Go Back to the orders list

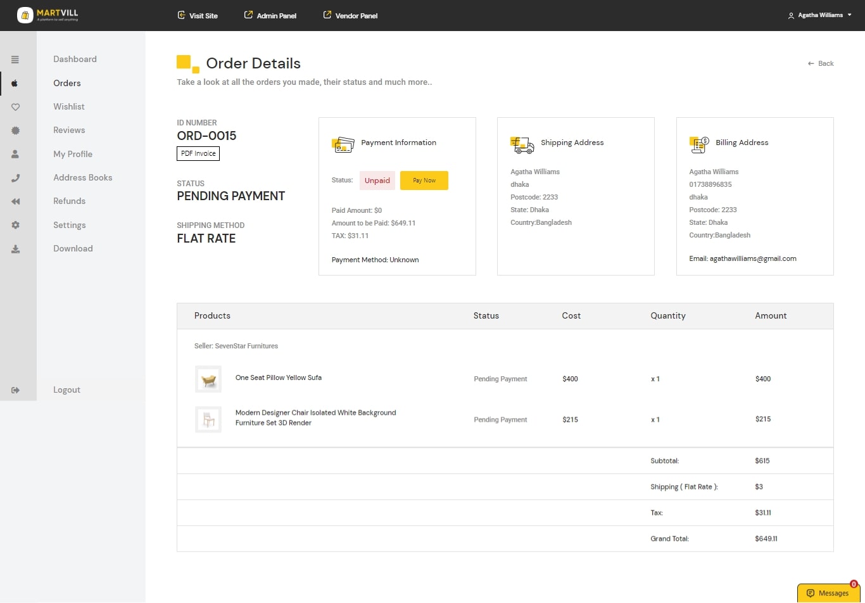[x=821, y=63]
